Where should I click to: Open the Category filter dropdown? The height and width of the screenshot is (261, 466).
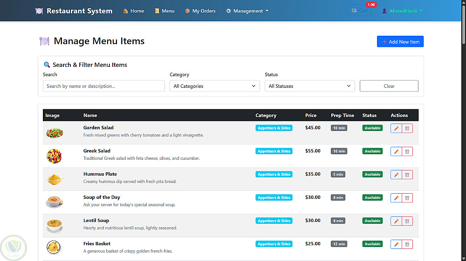pos(215,86)
